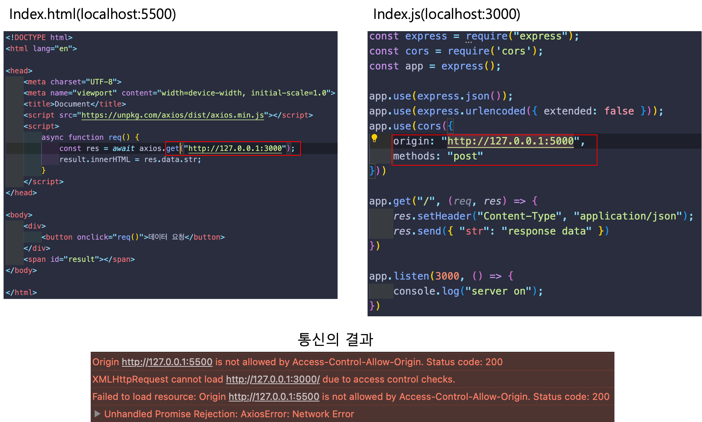Click the 'app.listen(3000' line

point(441,276)
